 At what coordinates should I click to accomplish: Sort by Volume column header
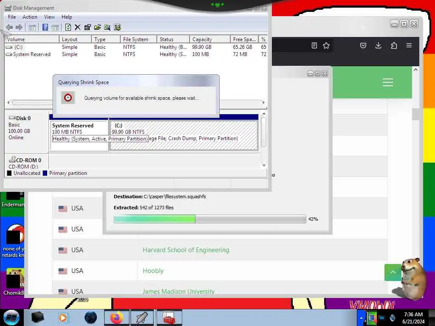coord(32,39)
